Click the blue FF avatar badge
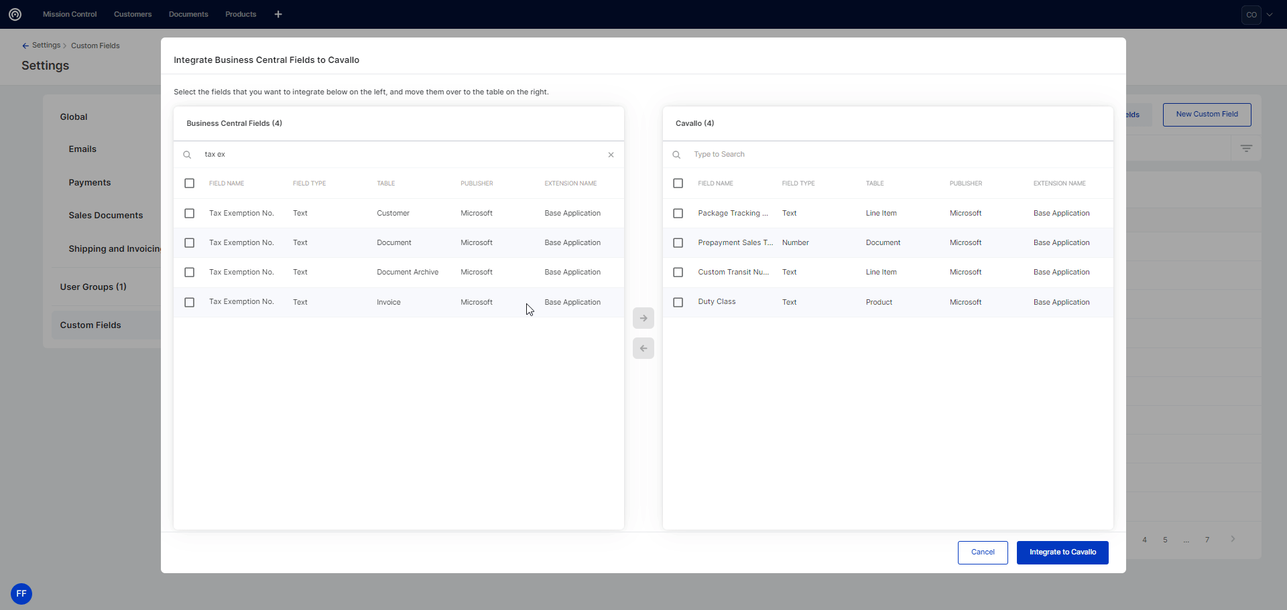 pos(21,594)
